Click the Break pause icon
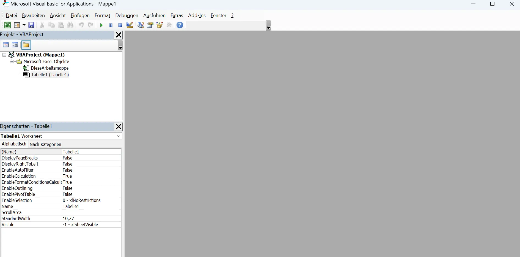The image size is (520, 257). point(111,25)
